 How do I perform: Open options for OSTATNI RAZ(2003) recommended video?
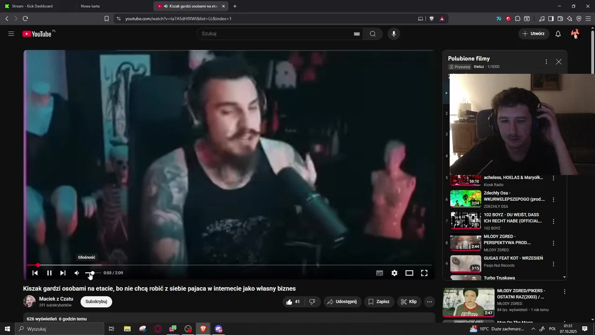[x=564, y=292]
